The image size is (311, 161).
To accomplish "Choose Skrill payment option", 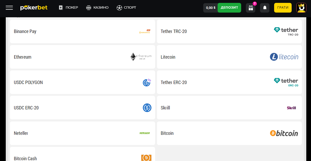I will [x=229, y=108].
